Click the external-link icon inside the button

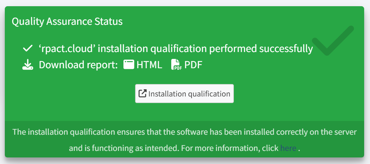click(142, 94)
